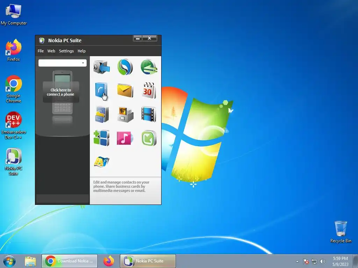The height and width of the screenshot is (268, 358).
Task: Open Music Manager pink note icon
Action: pyautogui.click(x=125, y=138)
